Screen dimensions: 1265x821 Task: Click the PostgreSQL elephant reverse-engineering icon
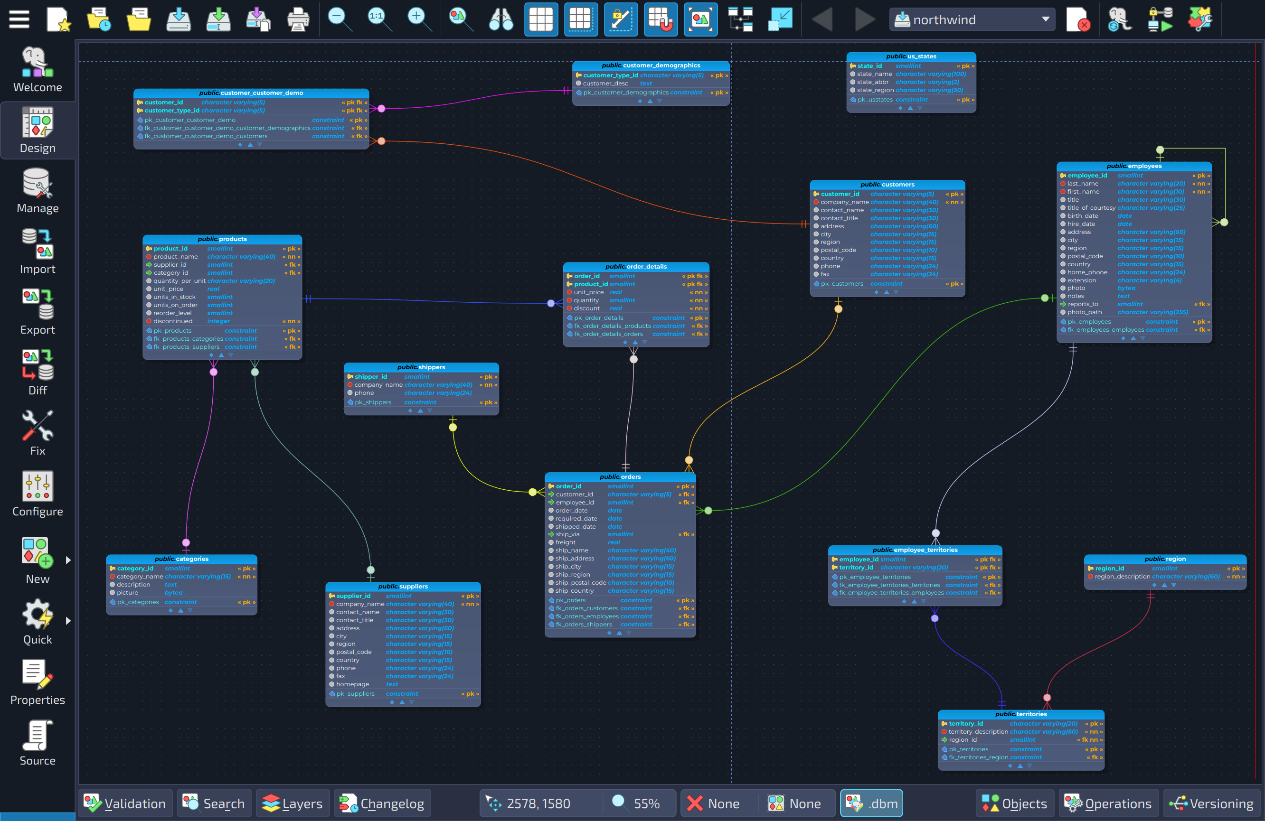pyautogui.click(x=1119, y=19)
